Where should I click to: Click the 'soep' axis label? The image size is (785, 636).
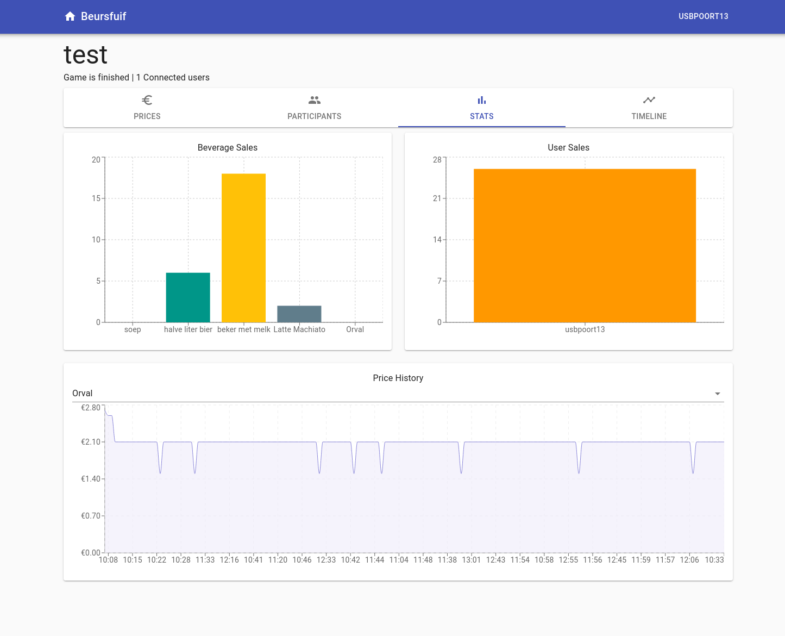point(133,329)
